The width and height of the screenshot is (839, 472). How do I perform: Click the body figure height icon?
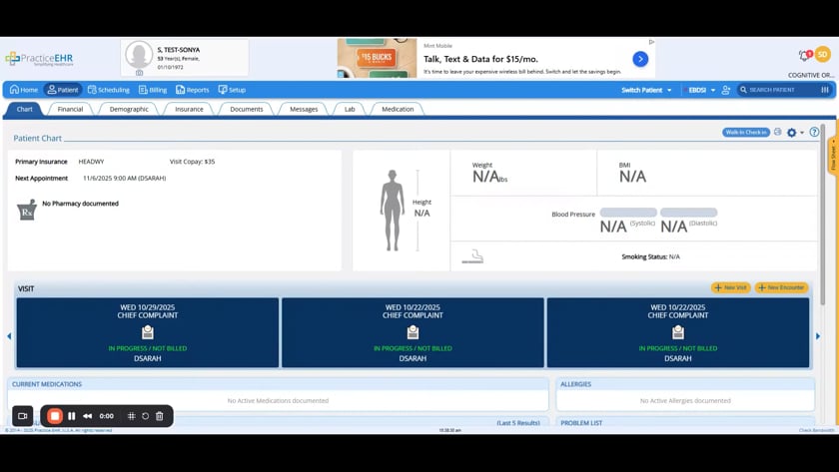point(393,211)
